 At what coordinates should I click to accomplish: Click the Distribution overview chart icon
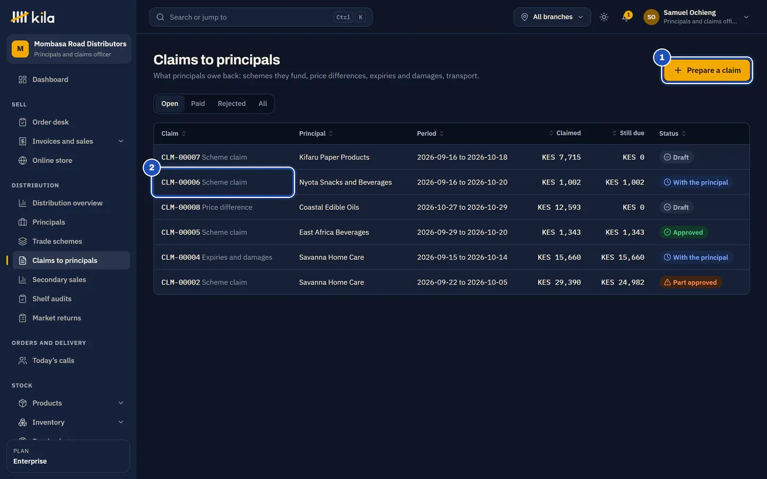tap(22, 203)
